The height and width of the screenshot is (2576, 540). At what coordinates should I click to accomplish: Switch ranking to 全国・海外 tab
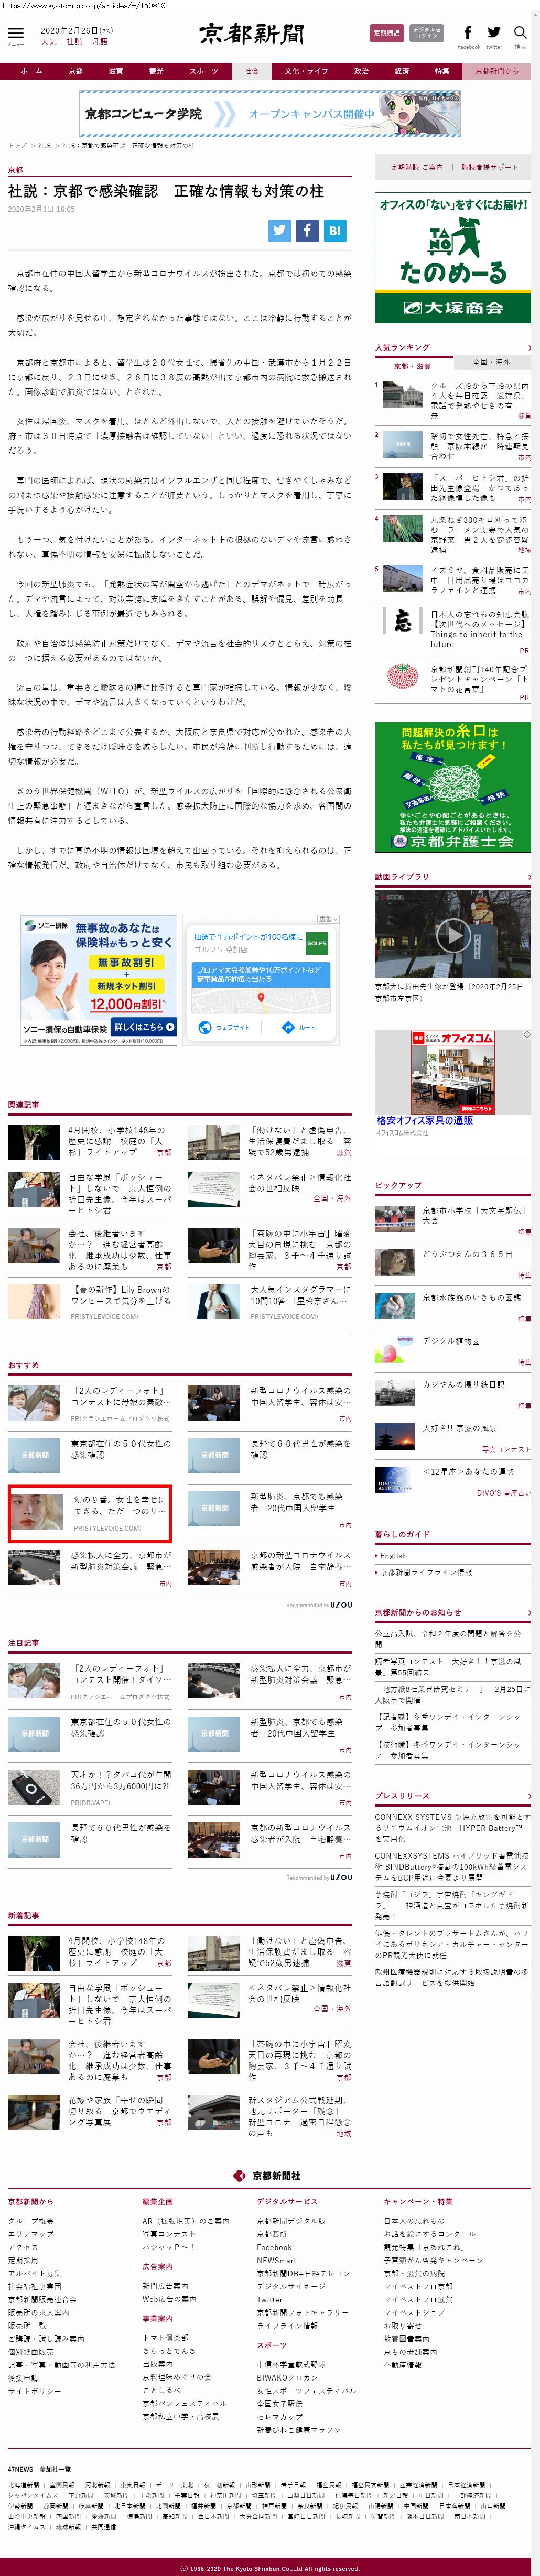click(x=491, y=362)
